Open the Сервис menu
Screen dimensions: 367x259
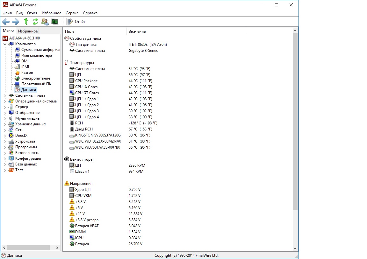(72, 13)
